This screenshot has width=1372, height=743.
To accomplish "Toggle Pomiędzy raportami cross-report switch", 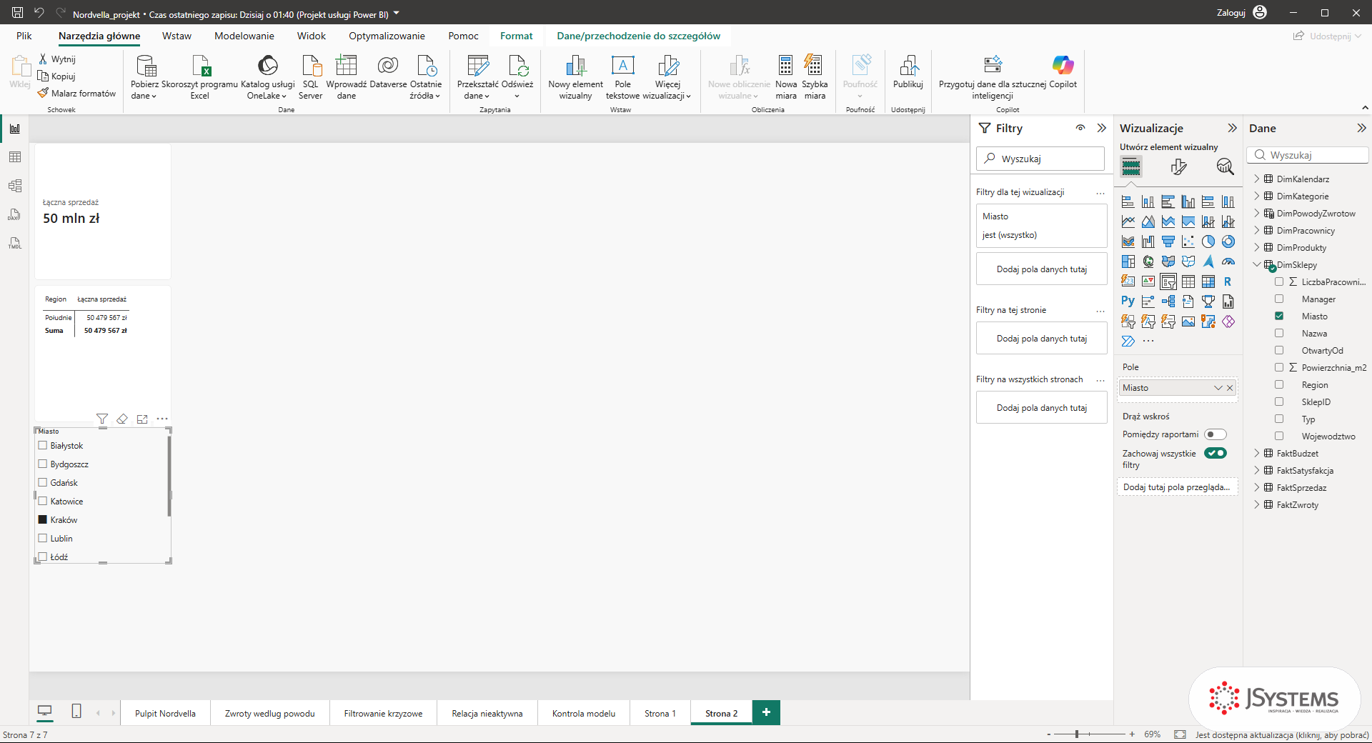I will point(1215,434).
